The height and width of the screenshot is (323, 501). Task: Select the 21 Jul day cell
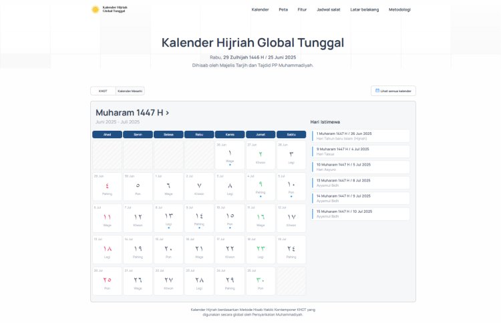[x=138, y=281]
